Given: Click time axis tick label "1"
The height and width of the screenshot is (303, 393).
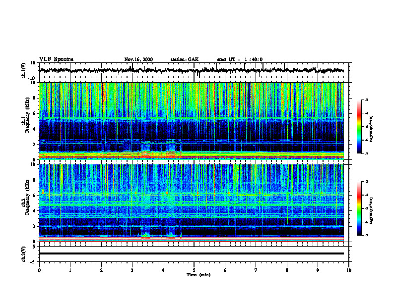Looking at the screenshot, I should coord(70,270).
